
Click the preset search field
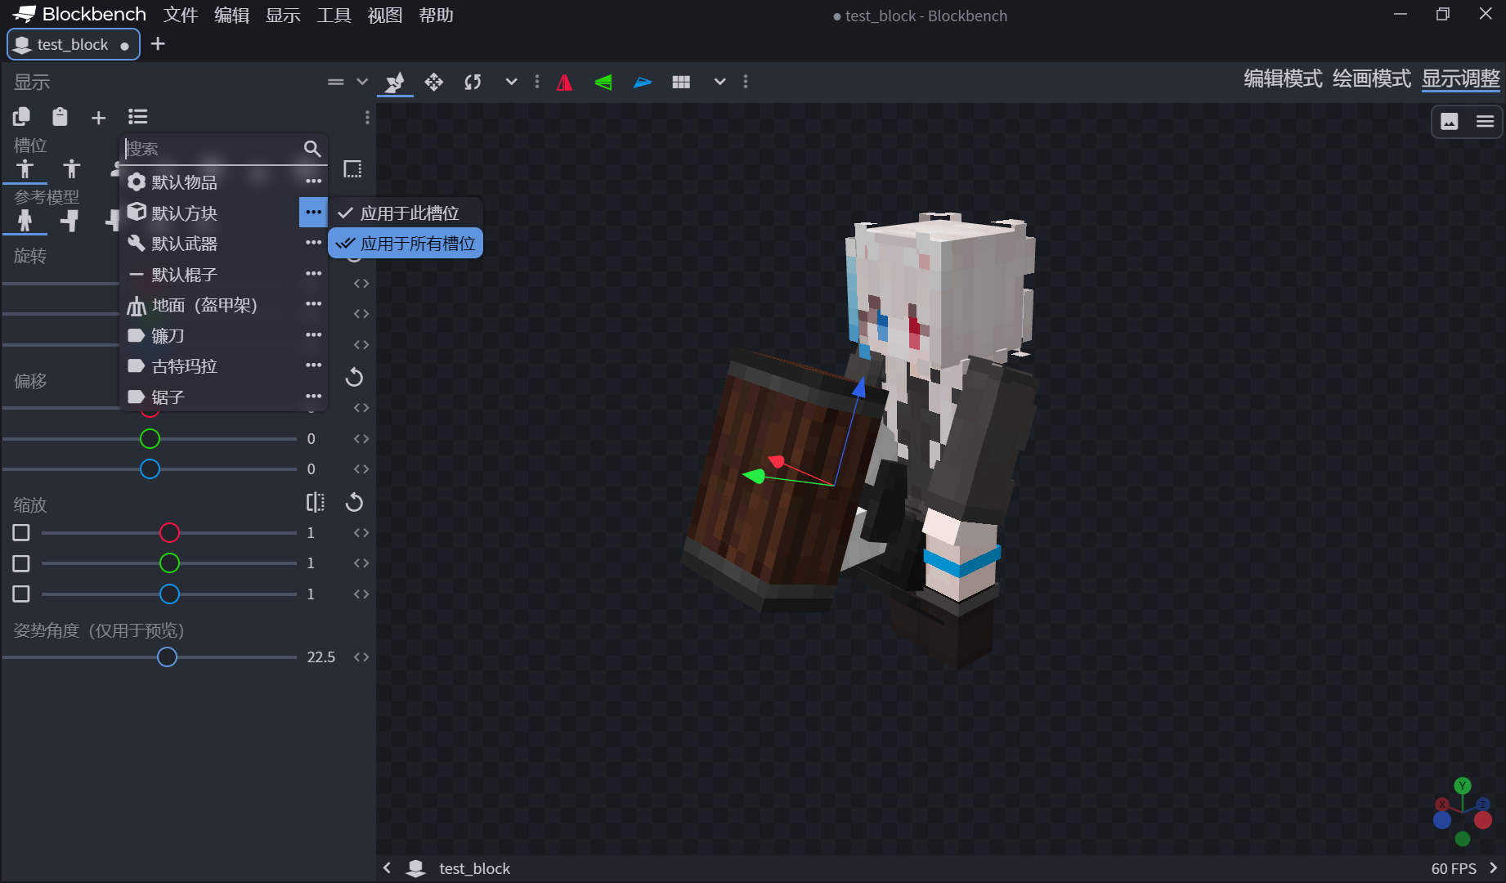[x=213, y=149]
